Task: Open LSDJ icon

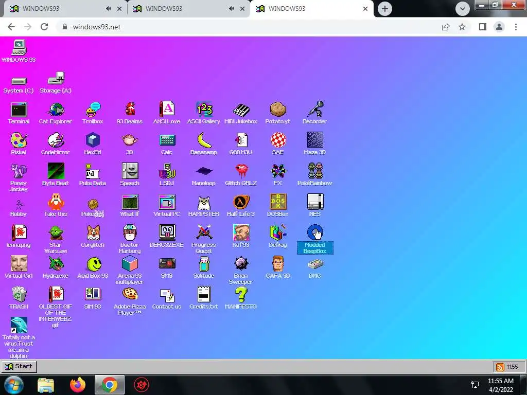Action: coord(167,171)
